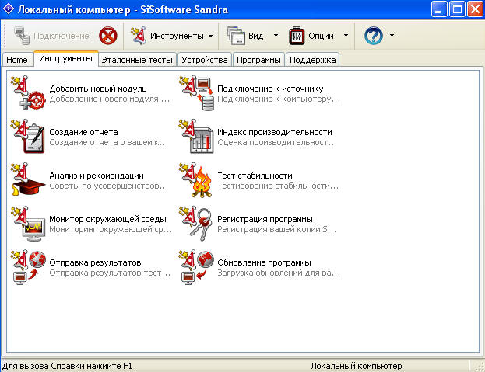This screenshot has height=372, width=485.
Task: Start the Тест стабильности fire icon
Action: pyautogui.click(x=196, y=180)
